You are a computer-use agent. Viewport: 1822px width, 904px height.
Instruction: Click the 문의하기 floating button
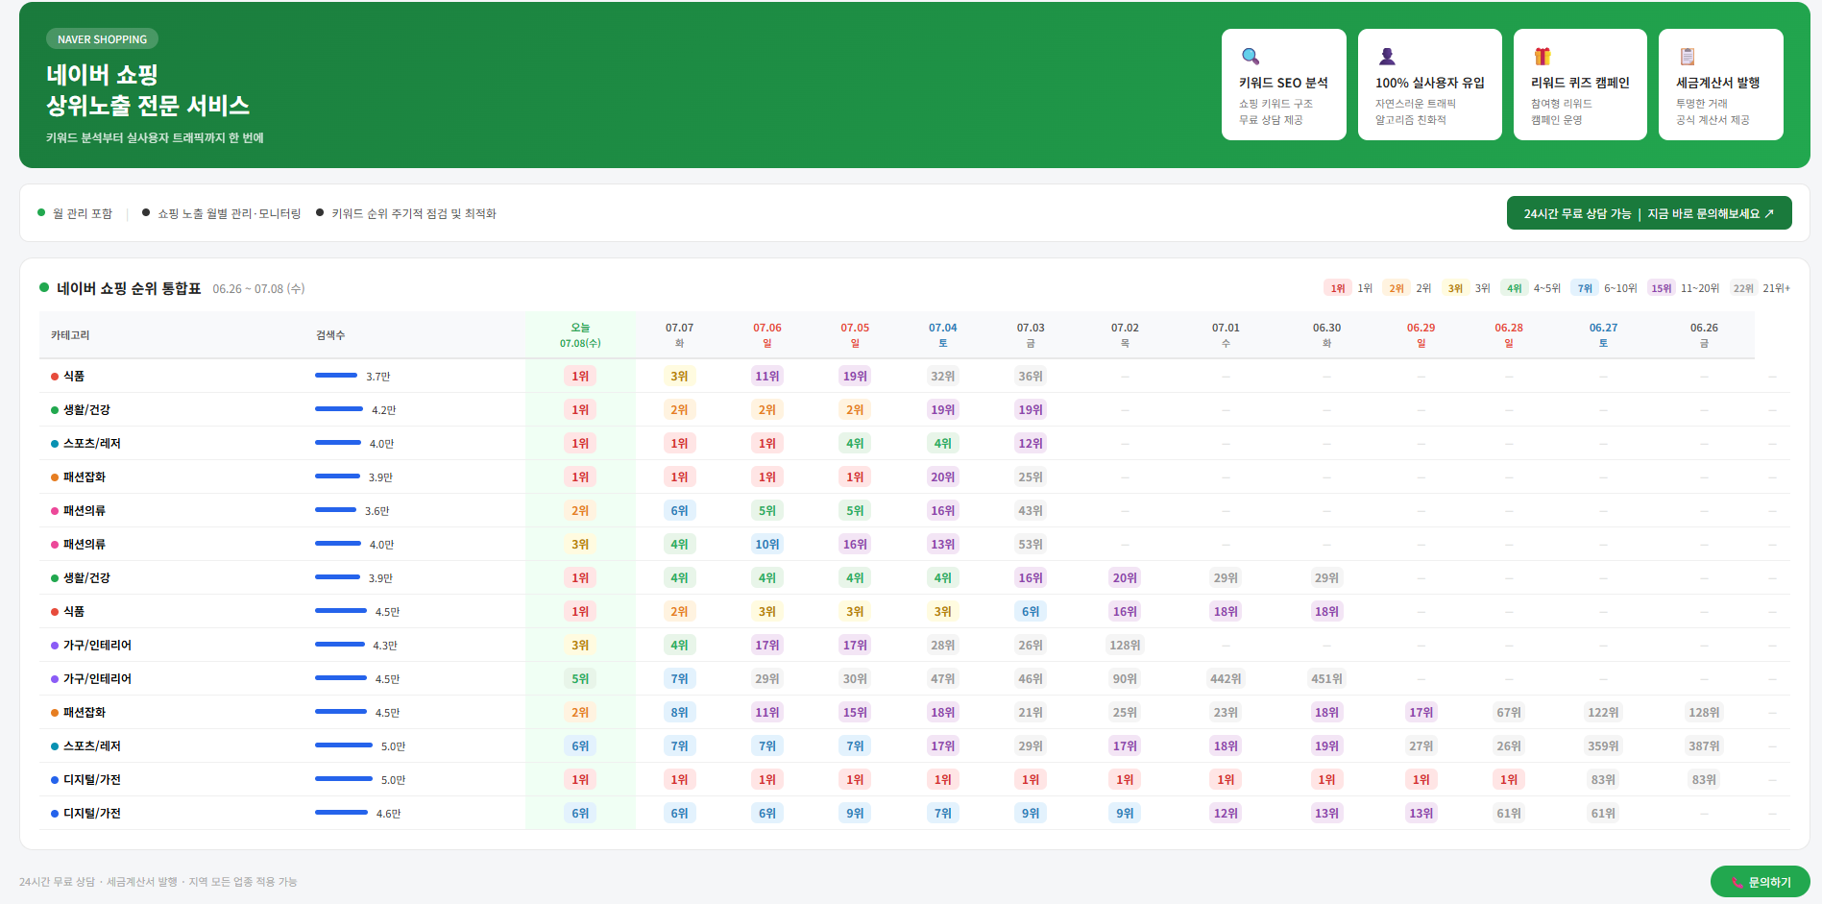(1760, 882)
